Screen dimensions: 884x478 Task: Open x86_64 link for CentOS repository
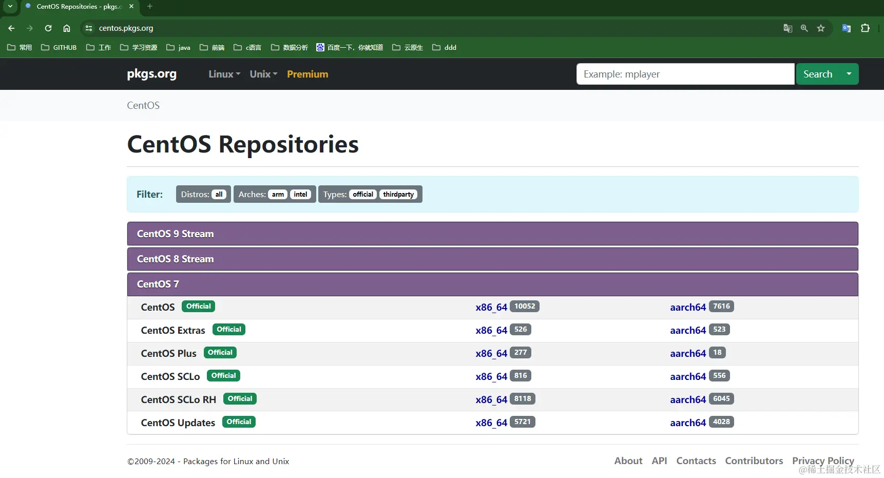pyautogui.click(x=491, y=307)
